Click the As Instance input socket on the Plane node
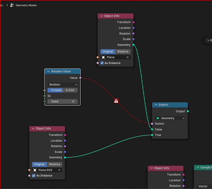The image size is (212, 189). click(x=98, y=63)
